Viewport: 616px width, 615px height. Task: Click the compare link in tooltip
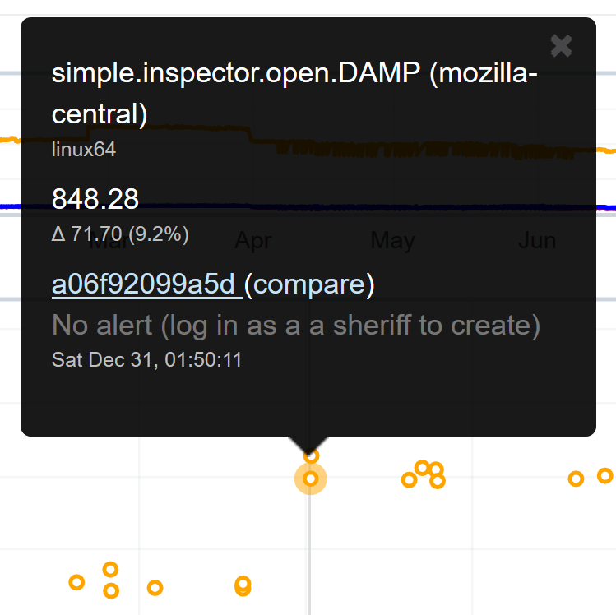[x=309, y=284]
